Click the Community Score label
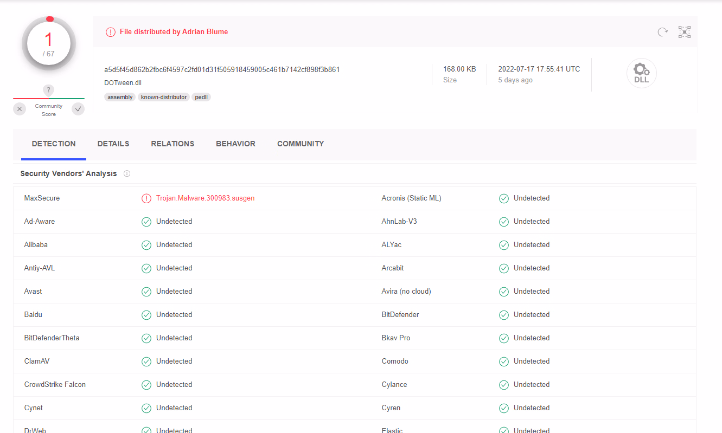 click(x=49, y=110)
